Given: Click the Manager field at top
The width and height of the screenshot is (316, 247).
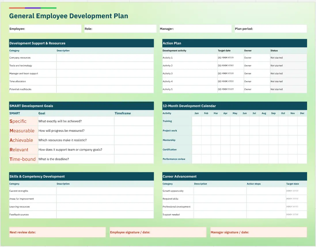Looking at the screenshot, I should pos(196,29).
